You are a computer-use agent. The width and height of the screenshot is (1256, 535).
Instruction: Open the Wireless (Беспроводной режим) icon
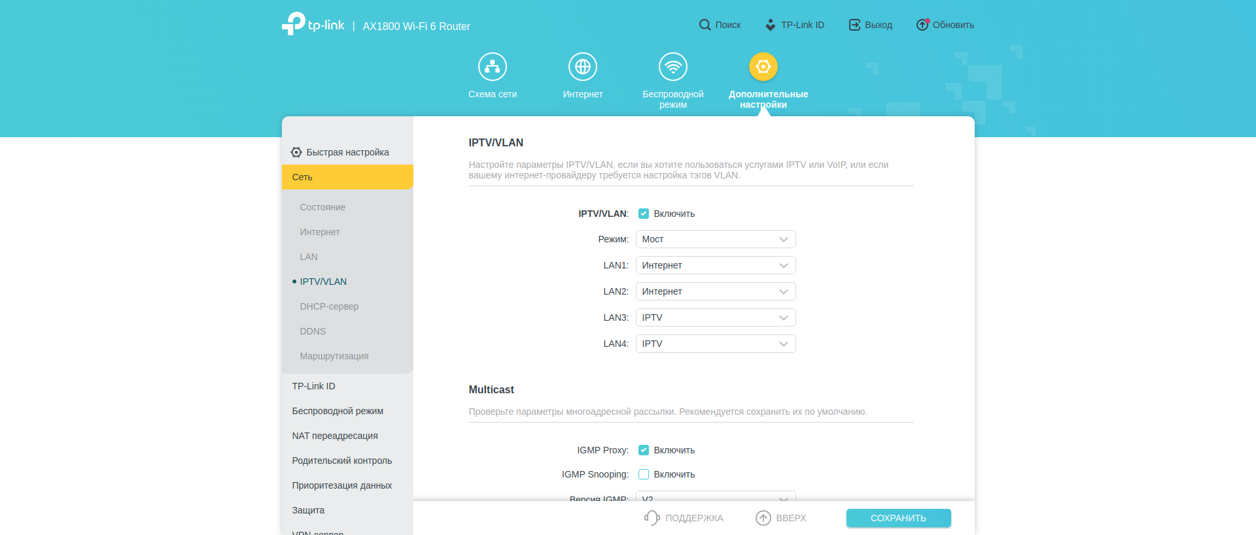tap(672, 67)
